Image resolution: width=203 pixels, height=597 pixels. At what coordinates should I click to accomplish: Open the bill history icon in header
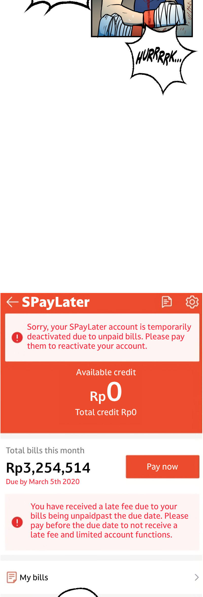(167, 302)
